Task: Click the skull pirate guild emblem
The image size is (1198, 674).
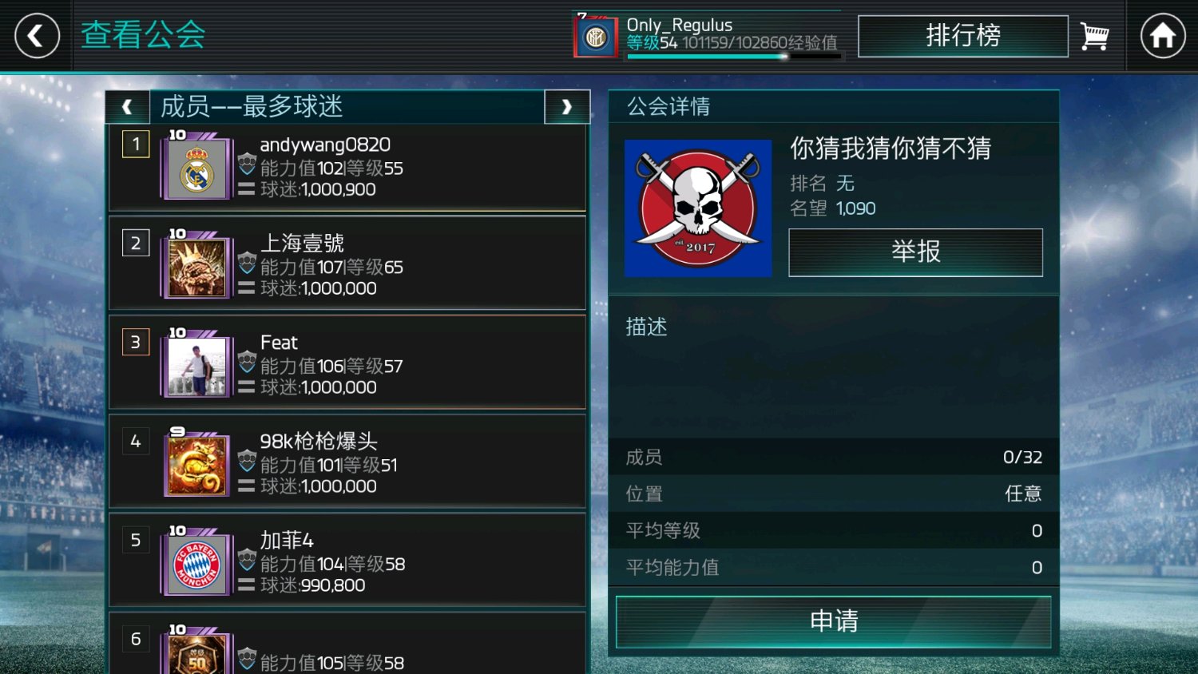Action: tap(698, 208)
